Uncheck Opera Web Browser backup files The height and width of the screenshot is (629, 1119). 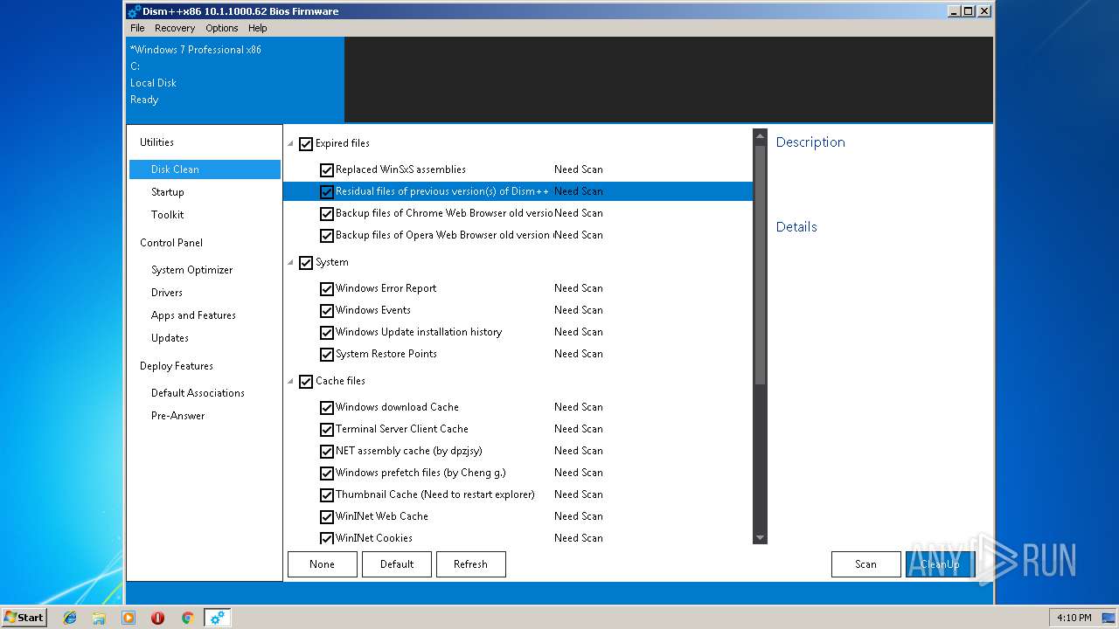327,235
